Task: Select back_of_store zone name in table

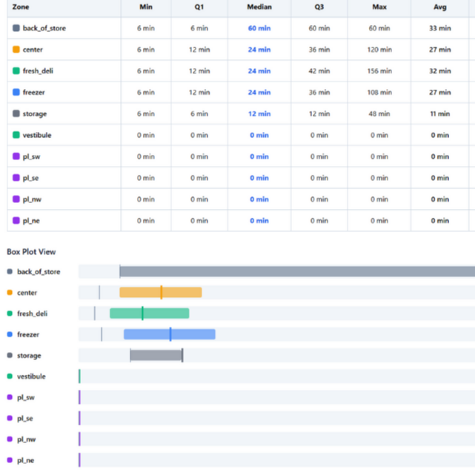Action: (44, 28)
